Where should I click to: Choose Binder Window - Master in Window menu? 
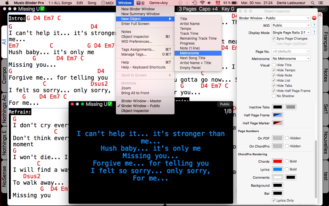145,101
